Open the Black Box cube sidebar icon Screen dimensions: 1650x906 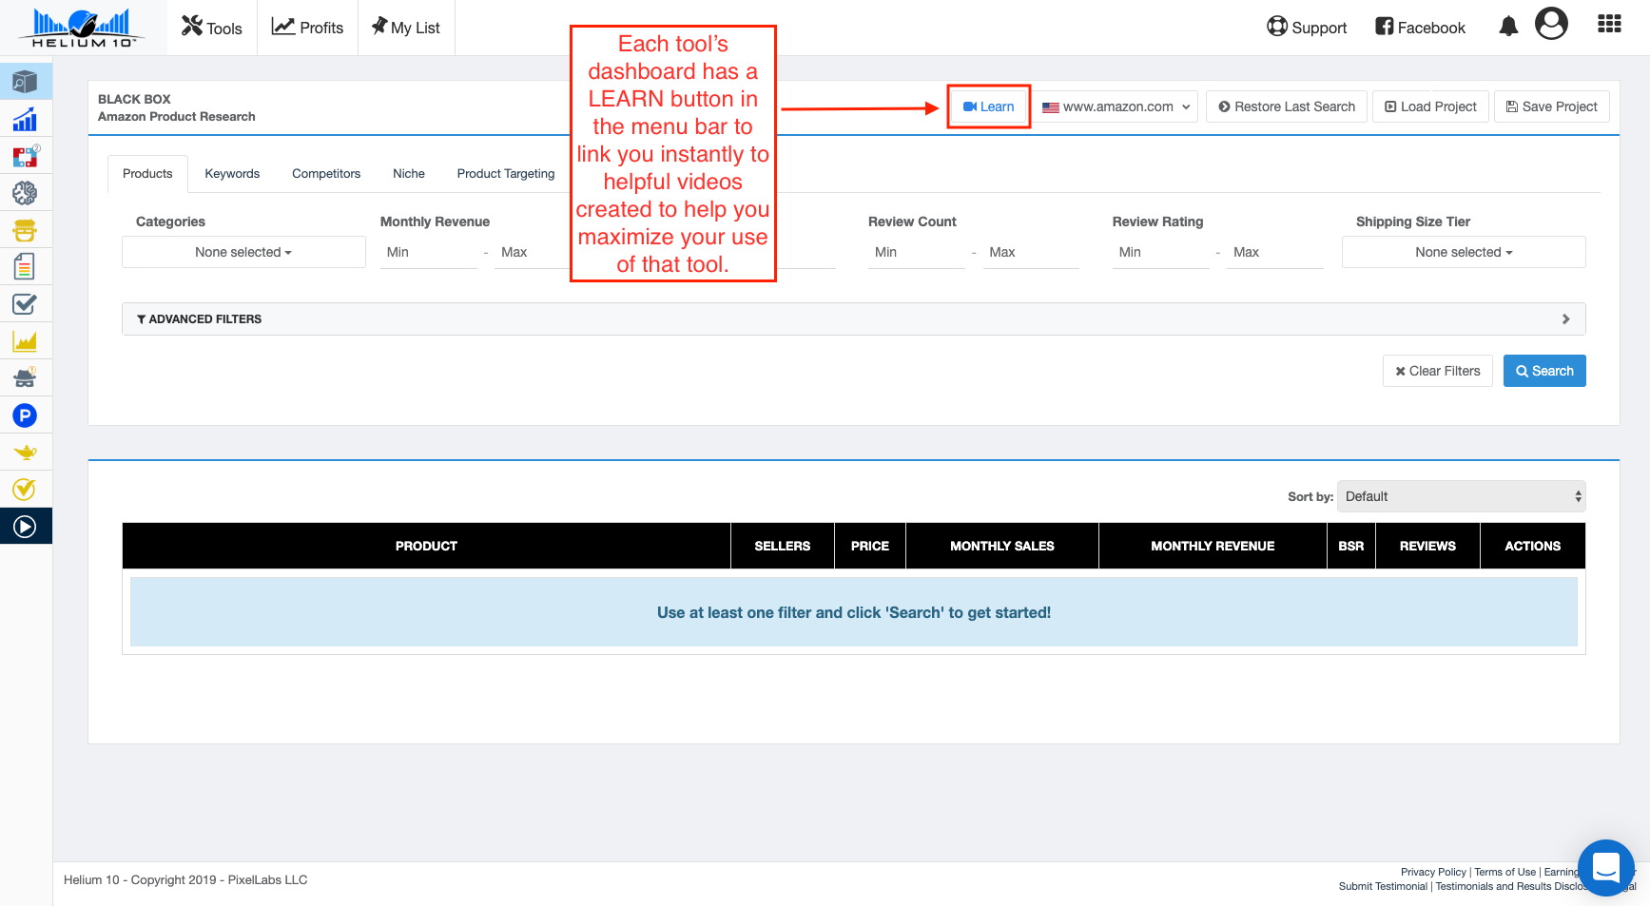point(25,83)
